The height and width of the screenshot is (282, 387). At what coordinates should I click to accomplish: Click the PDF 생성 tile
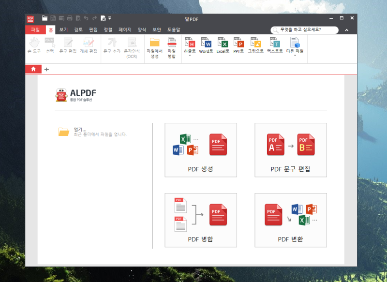pos(201,150)
